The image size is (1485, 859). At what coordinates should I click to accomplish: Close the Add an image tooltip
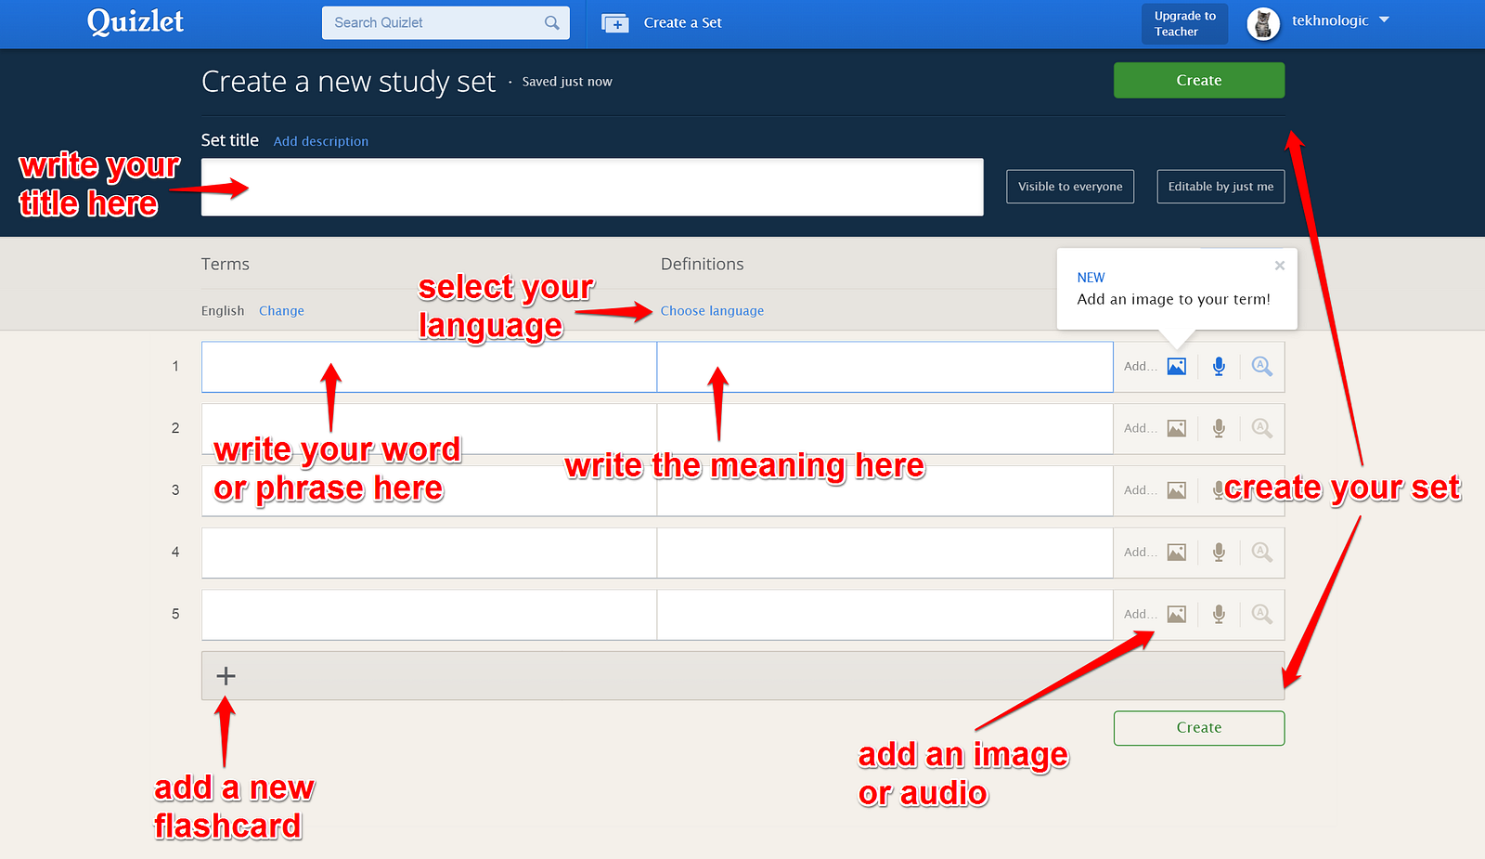click(x=1280, y=266)
